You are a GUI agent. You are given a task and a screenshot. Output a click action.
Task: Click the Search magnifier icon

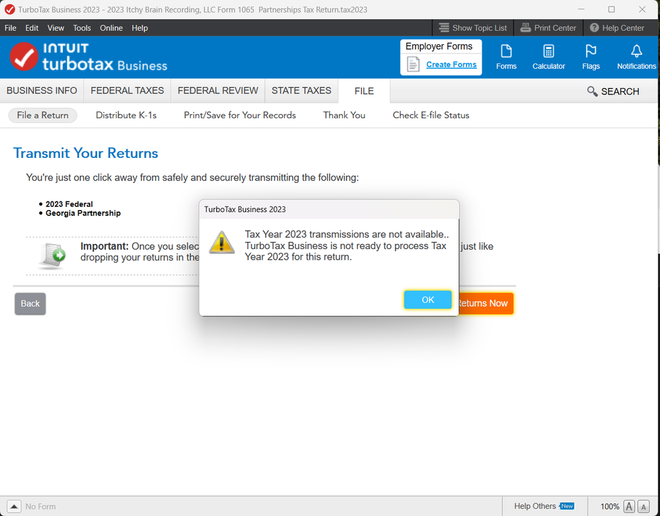[x=593, y=91]
